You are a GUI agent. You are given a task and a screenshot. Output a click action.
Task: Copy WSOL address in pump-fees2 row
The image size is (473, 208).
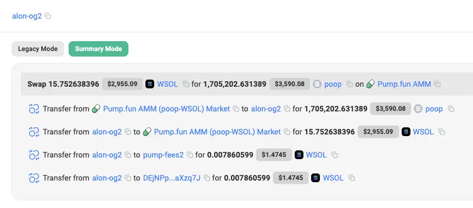coord(335,155)
